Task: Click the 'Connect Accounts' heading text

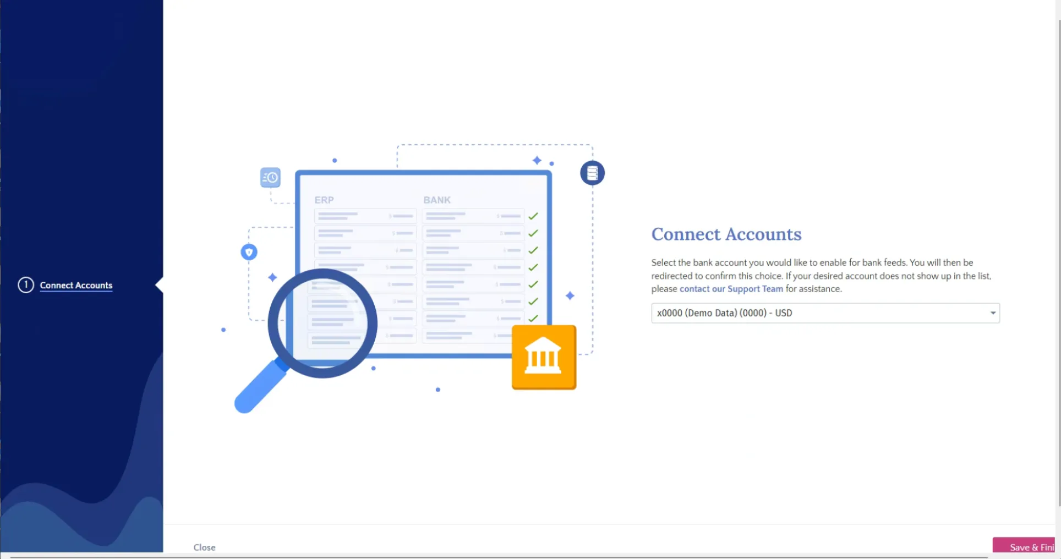Action: point(726,234)
